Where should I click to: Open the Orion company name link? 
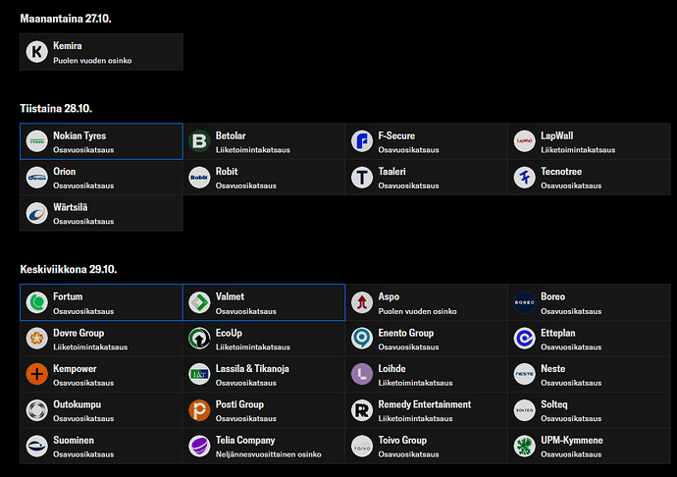click(64, 172)
